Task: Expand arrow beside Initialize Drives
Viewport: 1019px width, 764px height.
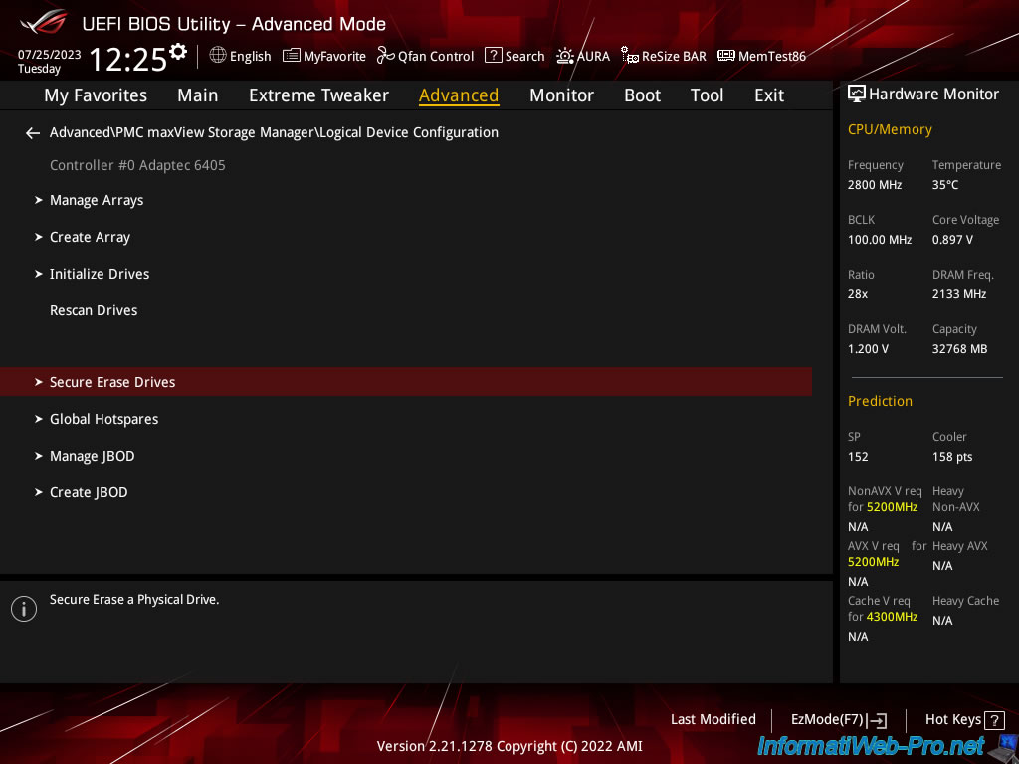Action: click(39, 274)
